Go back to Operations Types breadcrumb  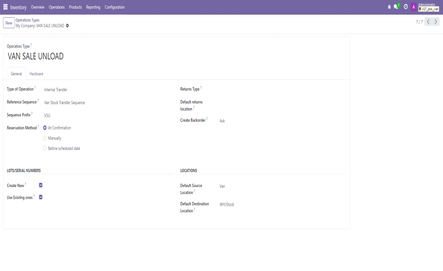pos(28,20)
